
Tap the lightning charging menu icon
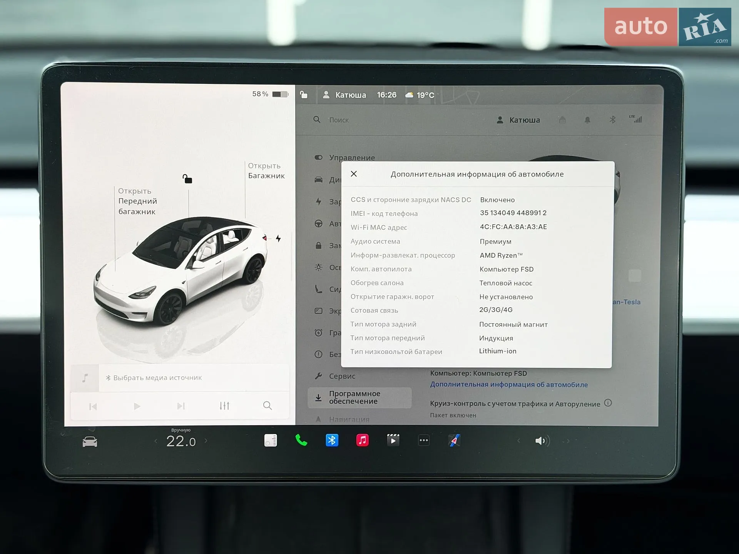(318, 201)
